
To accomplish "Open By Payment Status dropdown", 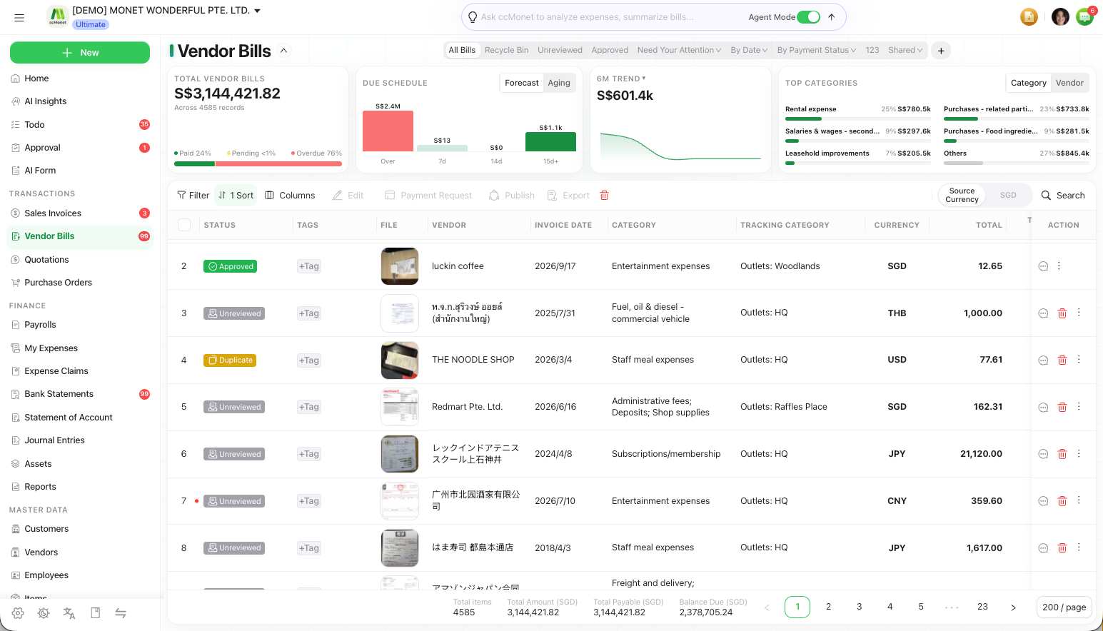I will tap(817, 50).
